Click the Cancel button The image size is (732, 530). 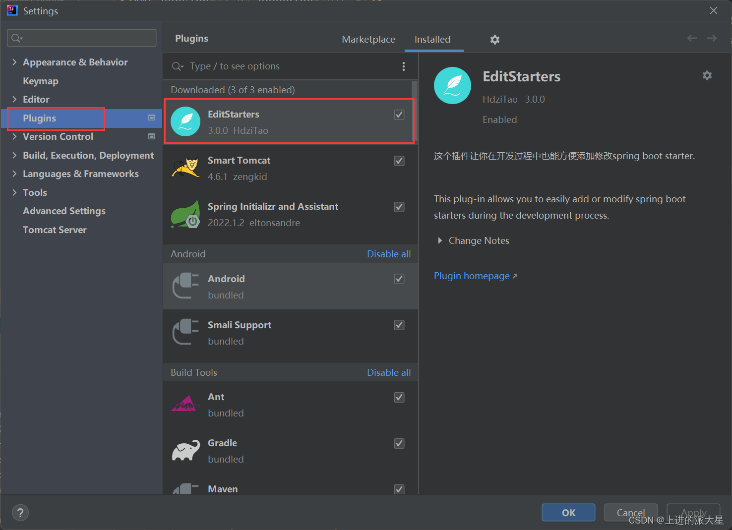[631, 513]
